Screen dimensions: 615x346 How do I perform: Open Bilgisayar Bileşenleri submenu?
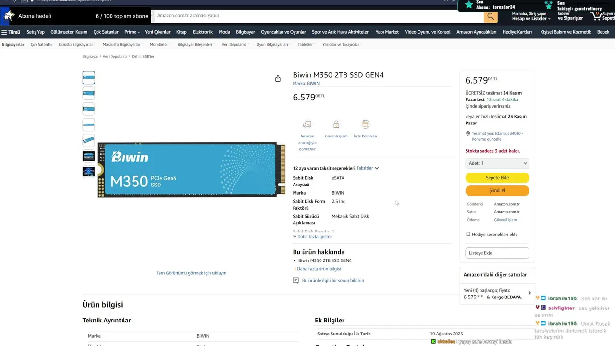click(x=196, y=44)
